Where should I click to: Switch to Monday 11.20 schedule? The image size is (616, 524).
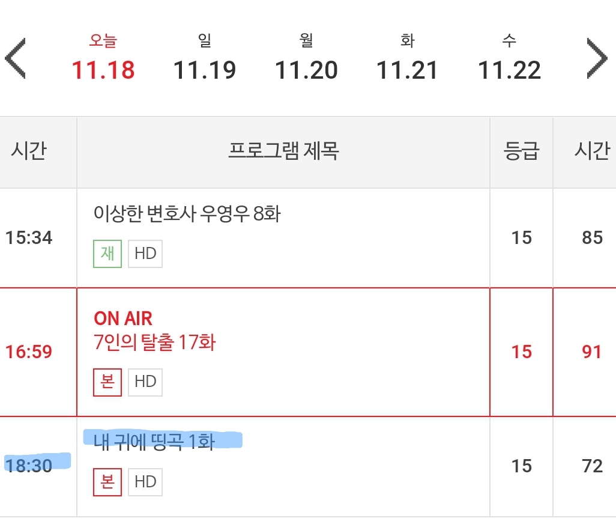(x=306, y=58)
